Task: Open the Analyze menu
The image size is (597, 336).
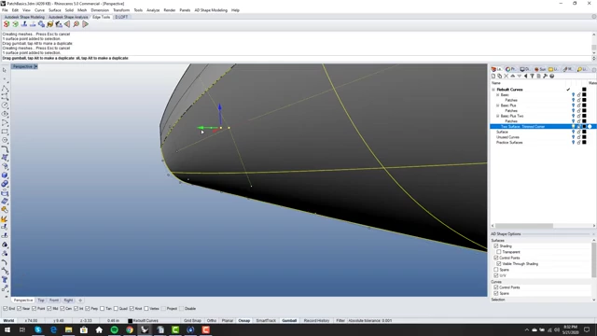Action: point(153,10)
